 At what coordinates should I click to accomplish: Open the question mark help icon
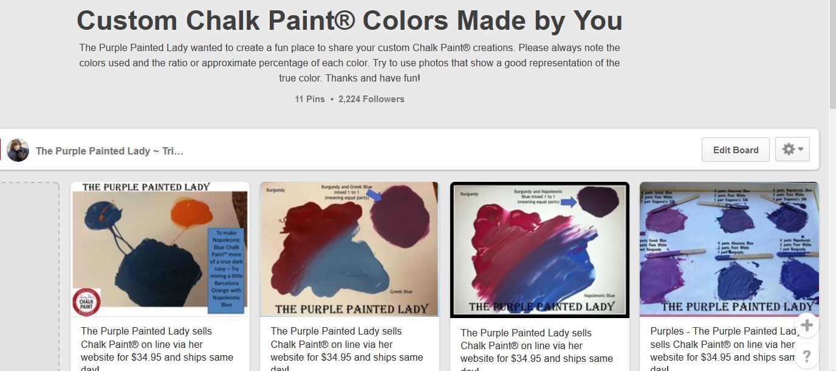pos(807,356)
